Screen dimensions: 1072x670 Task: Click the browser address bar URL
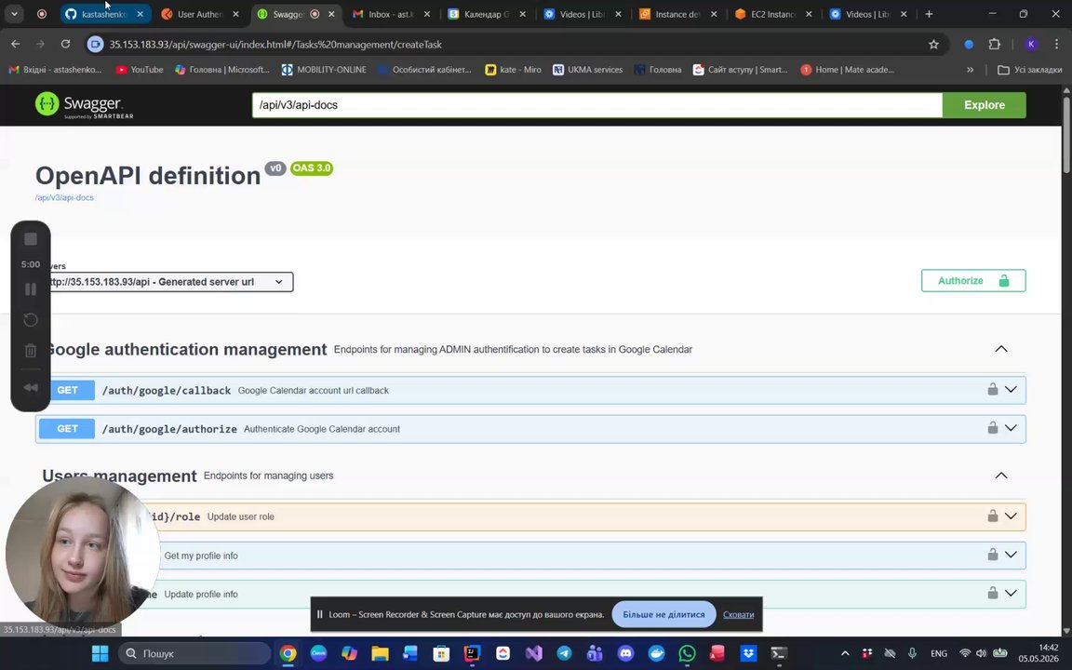(x=275, y=45)
